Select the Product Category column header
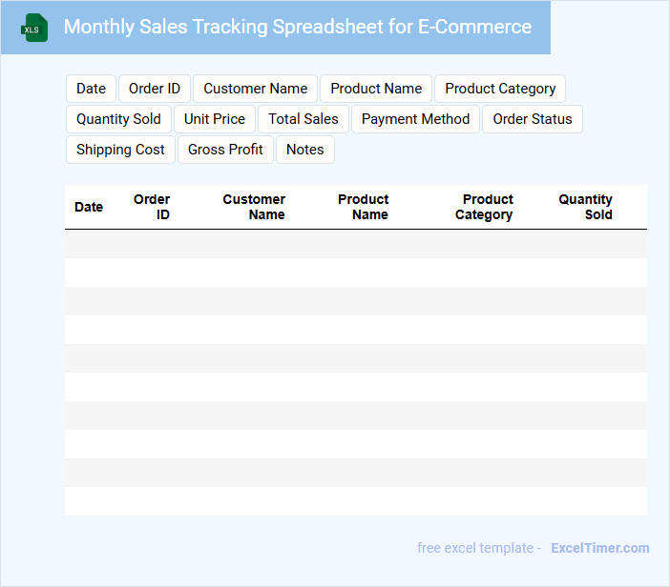This screenshot has width=670, height=587. tap(486, 207)
